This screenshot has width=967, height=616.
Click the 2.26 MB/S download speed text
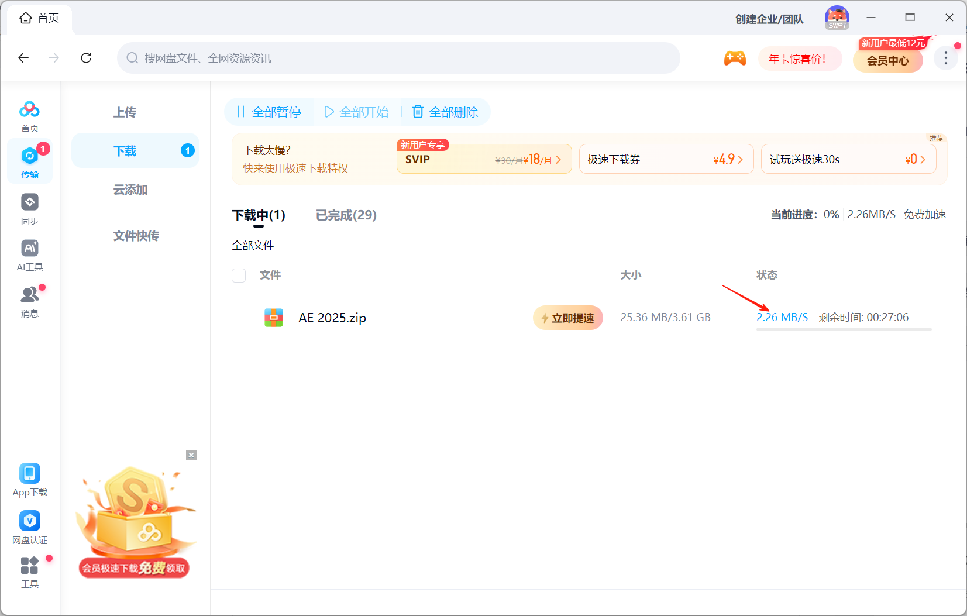[782, 317]
